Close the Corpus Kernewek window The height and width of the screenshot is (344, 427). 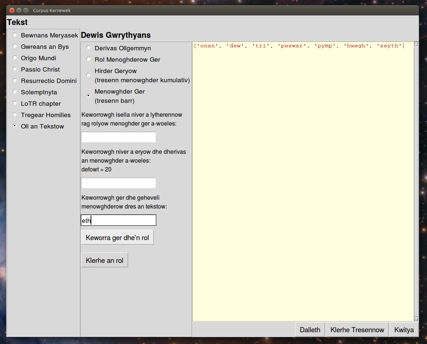[12, 10]
